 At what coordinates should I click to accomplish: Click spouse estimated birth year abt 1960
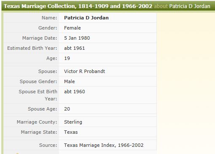(75, 92)
